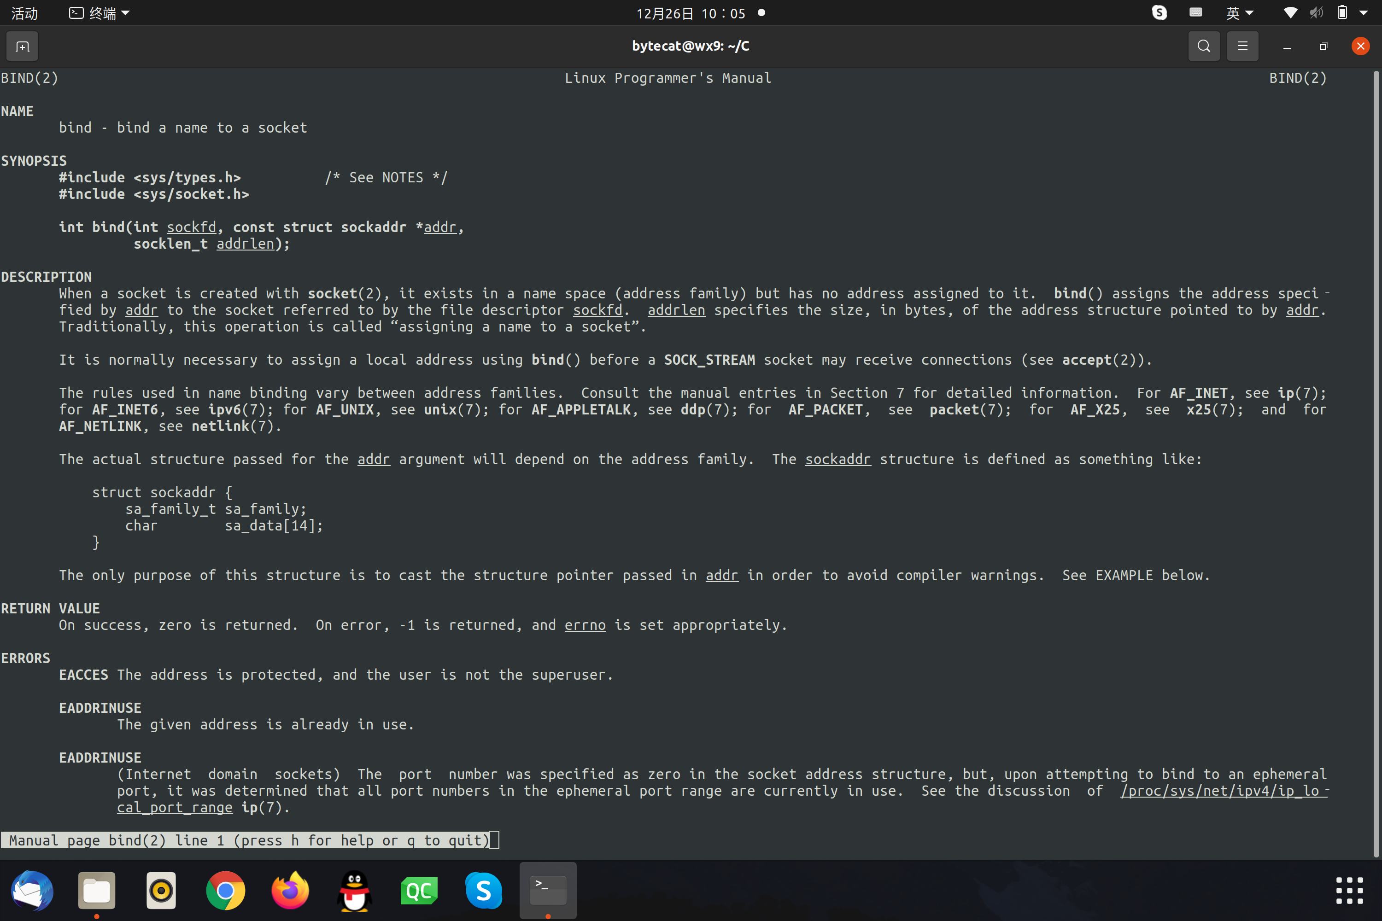Open the Files manager in dock
Image resolution: width=1382 pixels, height=921 pixels.
(97, 891)
